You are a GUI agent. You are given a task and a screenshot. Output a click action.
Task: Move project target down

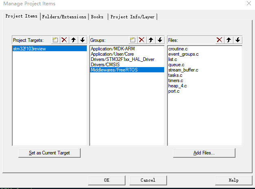point(83,40)
